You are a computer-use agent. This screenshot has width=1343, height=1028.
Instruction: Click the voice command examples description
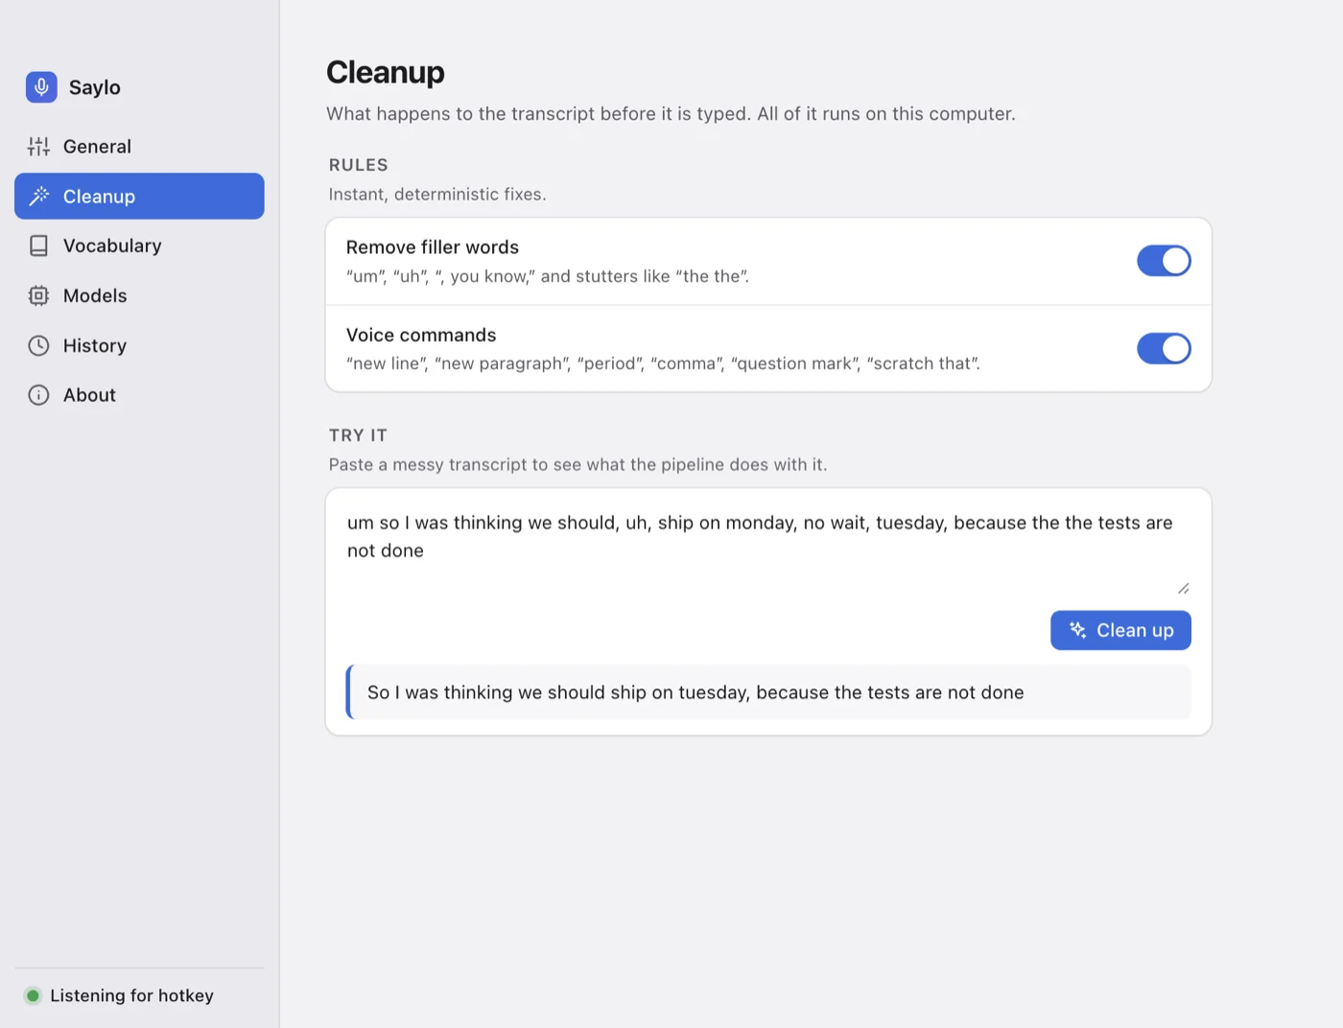pos(664,363)
